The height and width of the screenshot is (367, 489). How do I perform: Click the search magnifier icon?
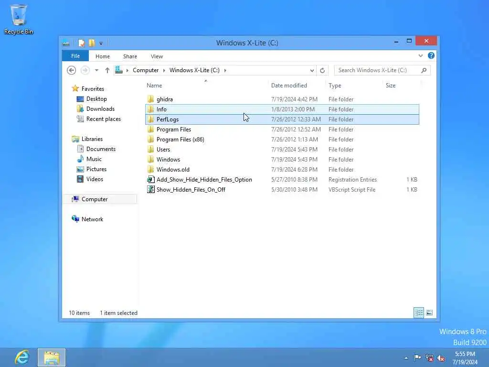pyautogui.click(x=424, y=70)
